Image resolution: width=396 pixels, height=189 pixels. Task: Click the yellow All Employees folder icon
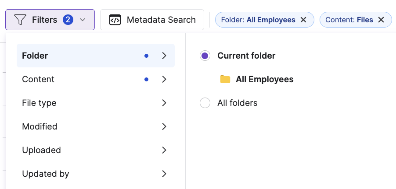(225, 79)
